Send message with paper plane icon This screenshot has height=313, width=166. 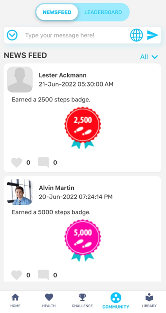(x=153, y=35)
